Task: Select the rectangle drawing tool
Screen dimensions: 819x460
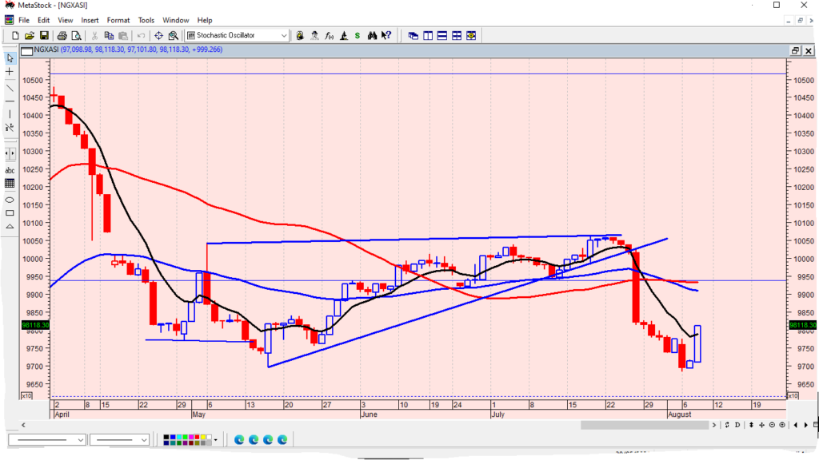Action: (x=10, y=213)
